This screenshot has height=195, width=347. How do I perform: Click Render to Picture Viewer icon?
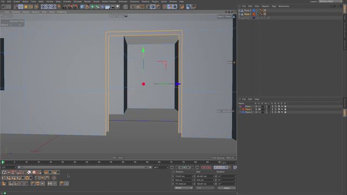click(x=70, y=7)
